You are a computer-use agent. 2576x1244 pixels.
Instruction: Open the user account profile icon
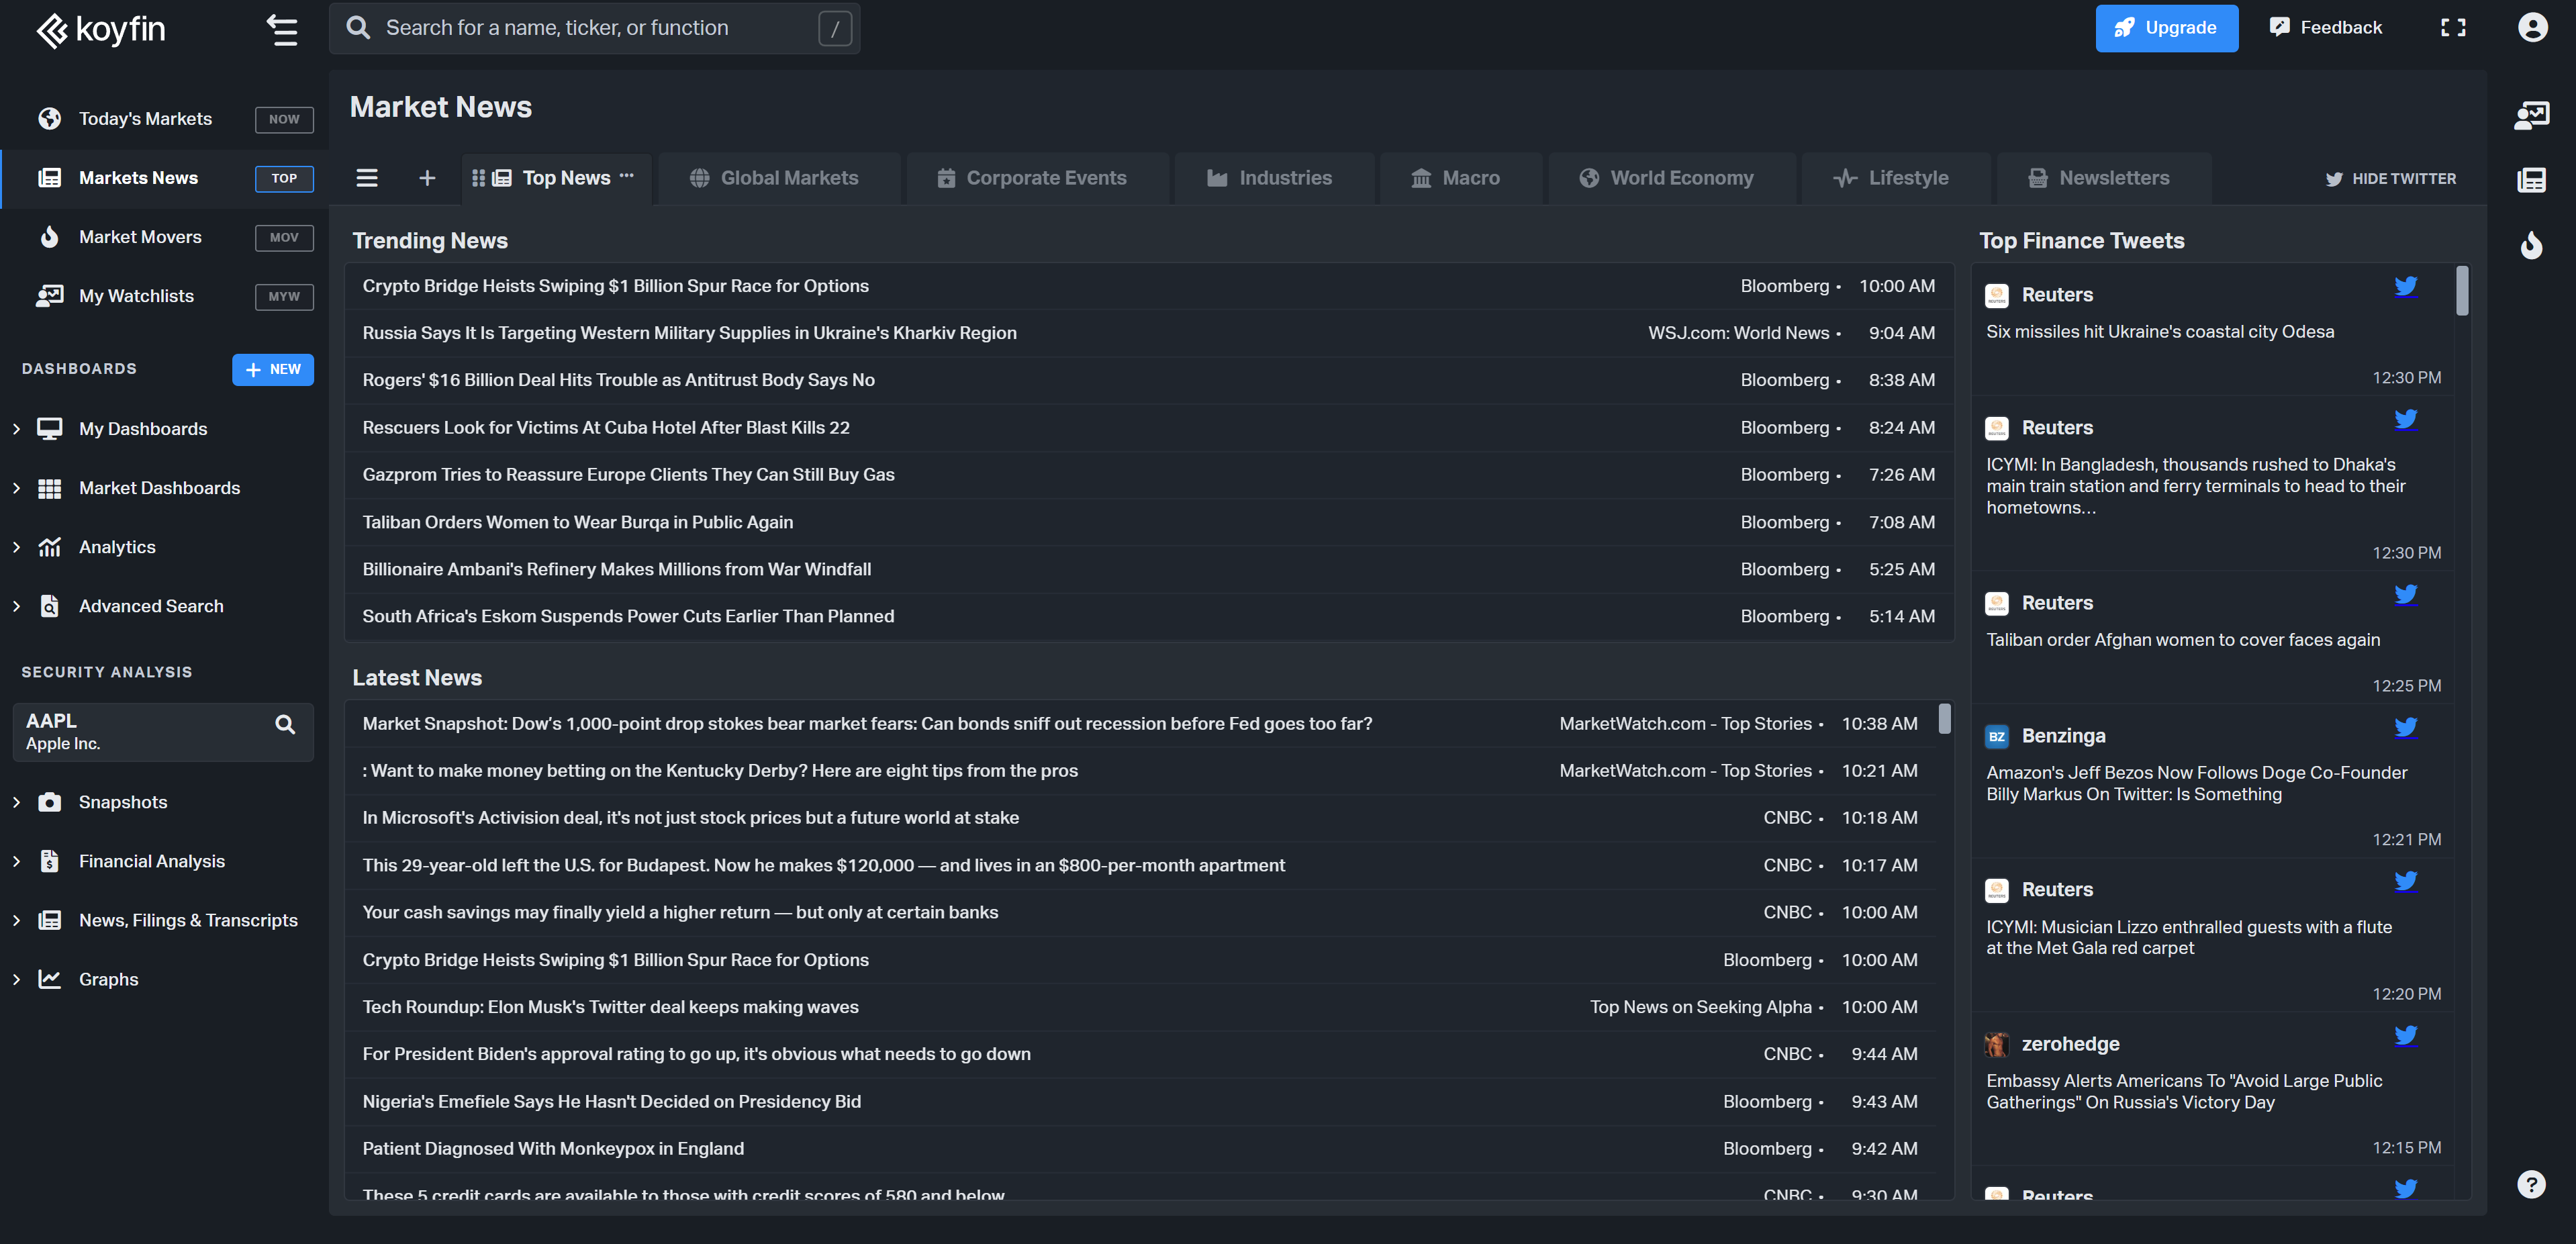pyautogui.click(x=2532, y=27)
